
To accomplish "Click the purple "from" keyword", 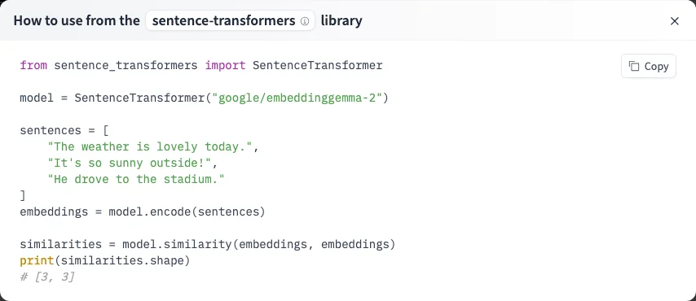I will coord(33,66).
